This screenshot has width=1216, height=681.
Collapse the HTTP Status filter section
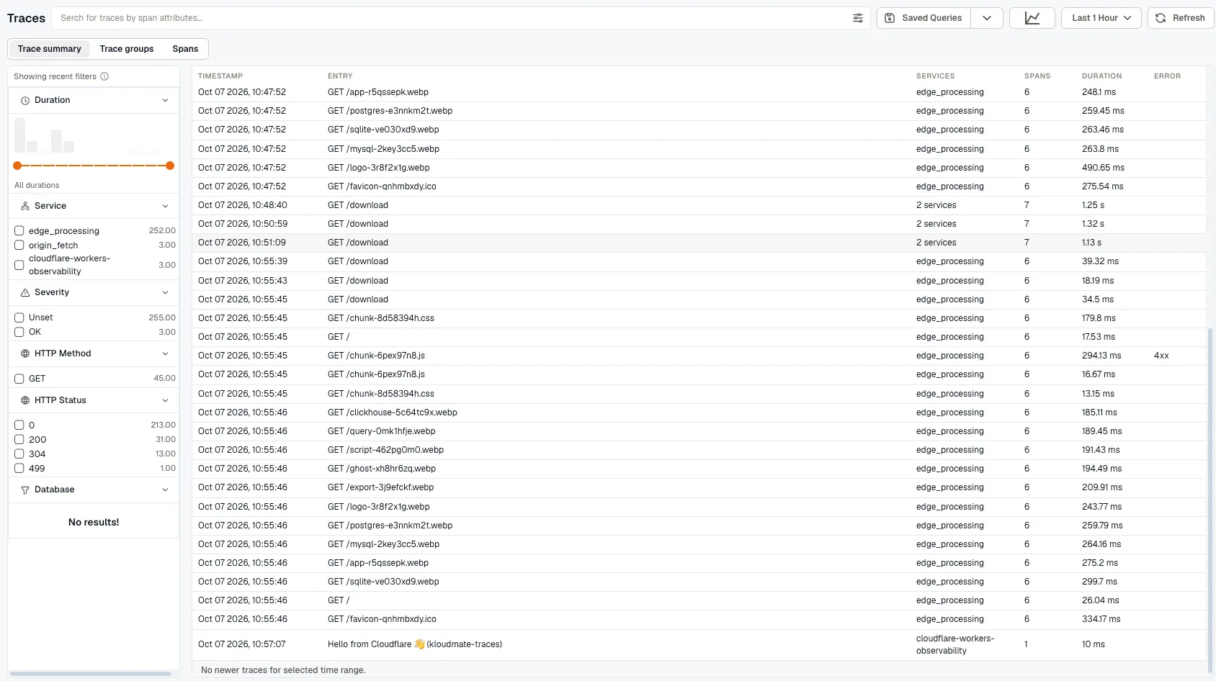click(165, 400)
